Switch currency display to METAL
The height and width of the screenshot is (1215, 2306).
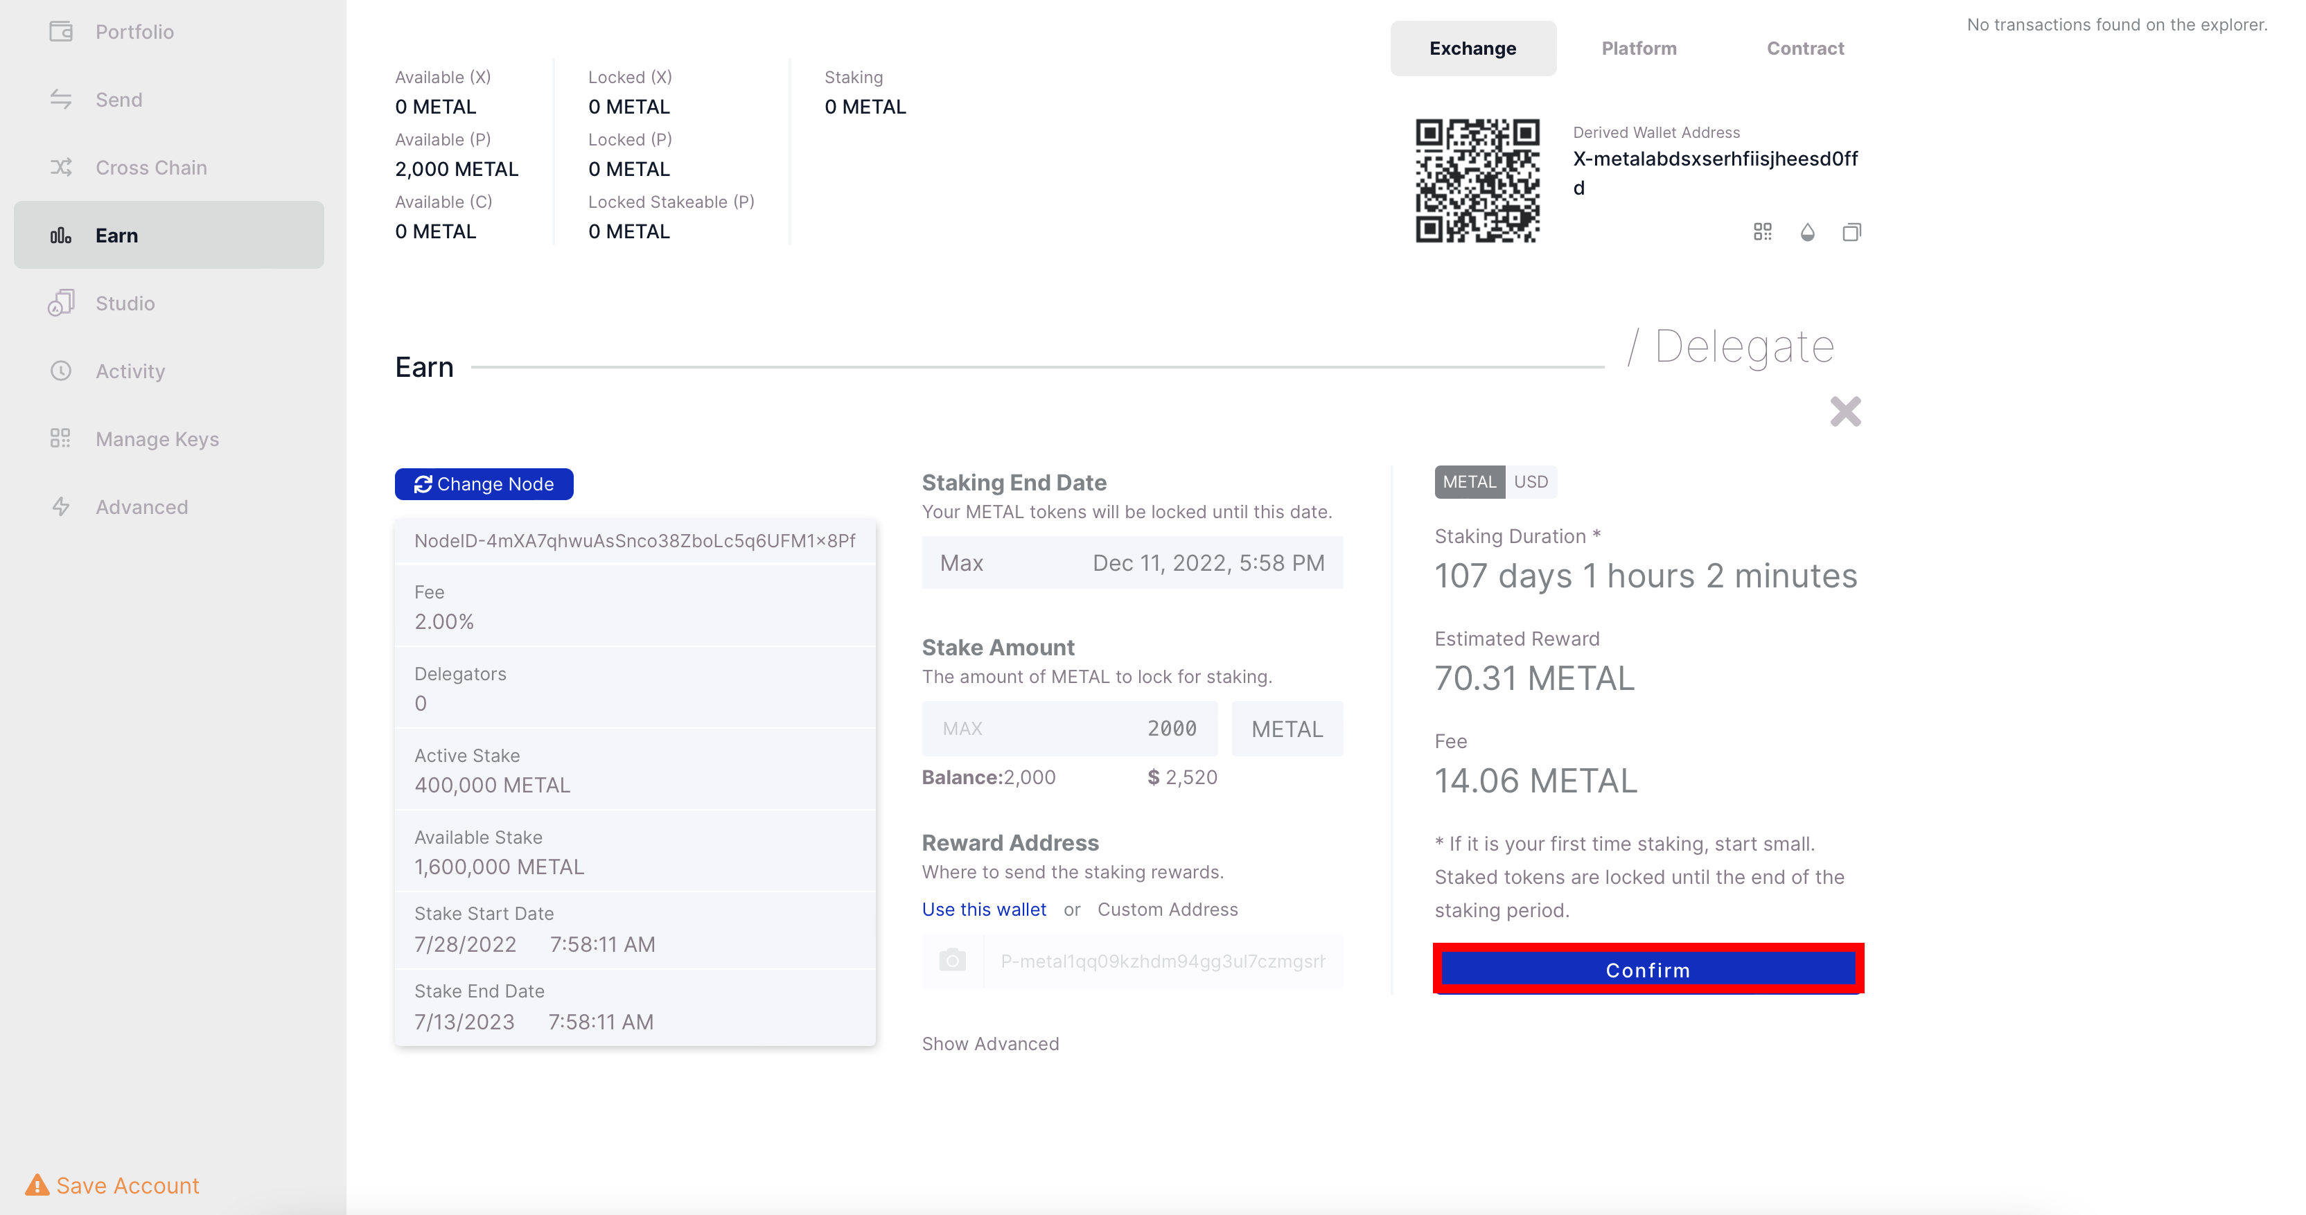point(1469,481)
